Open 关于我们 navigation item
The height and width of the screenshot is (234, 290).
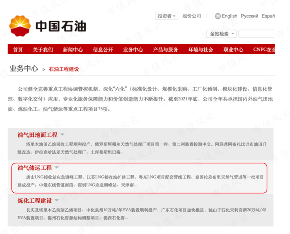(43, 50)
